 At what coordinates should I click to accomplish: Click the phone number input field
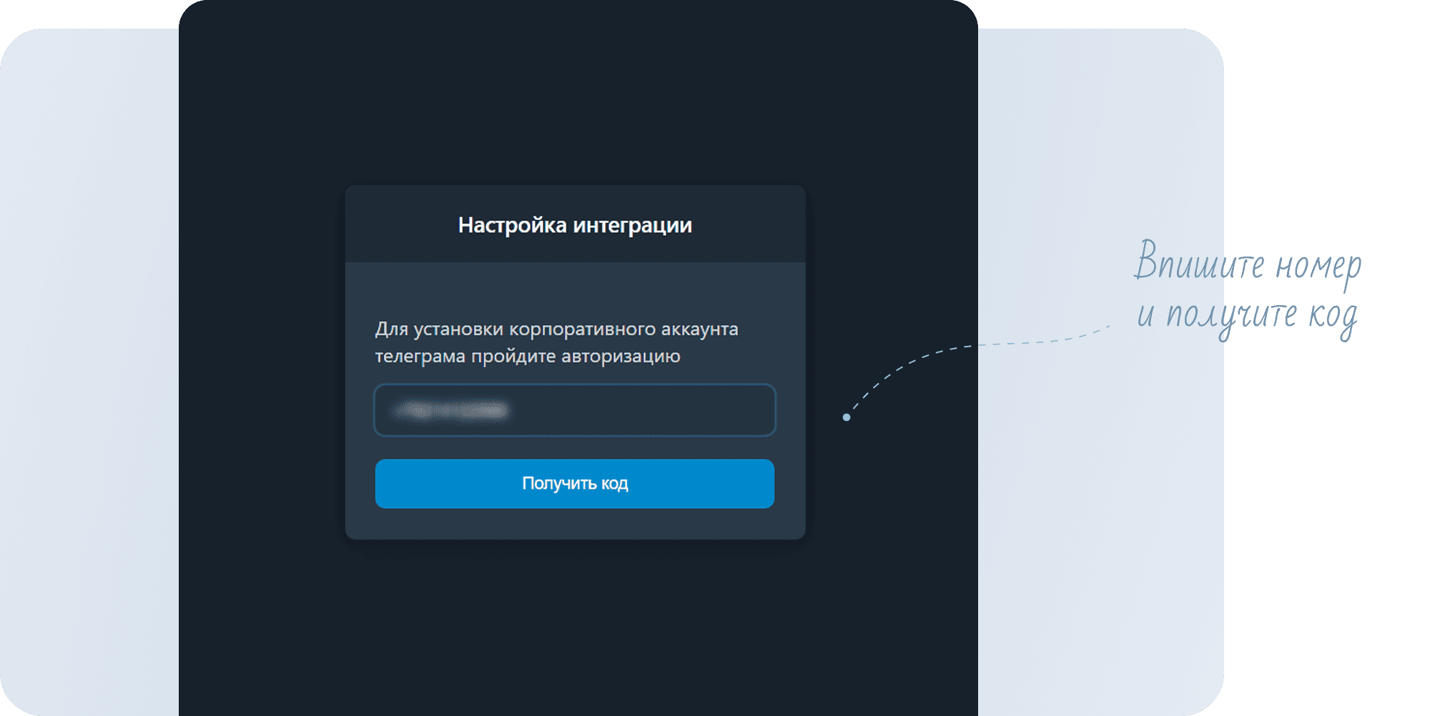tap(574, 410)
